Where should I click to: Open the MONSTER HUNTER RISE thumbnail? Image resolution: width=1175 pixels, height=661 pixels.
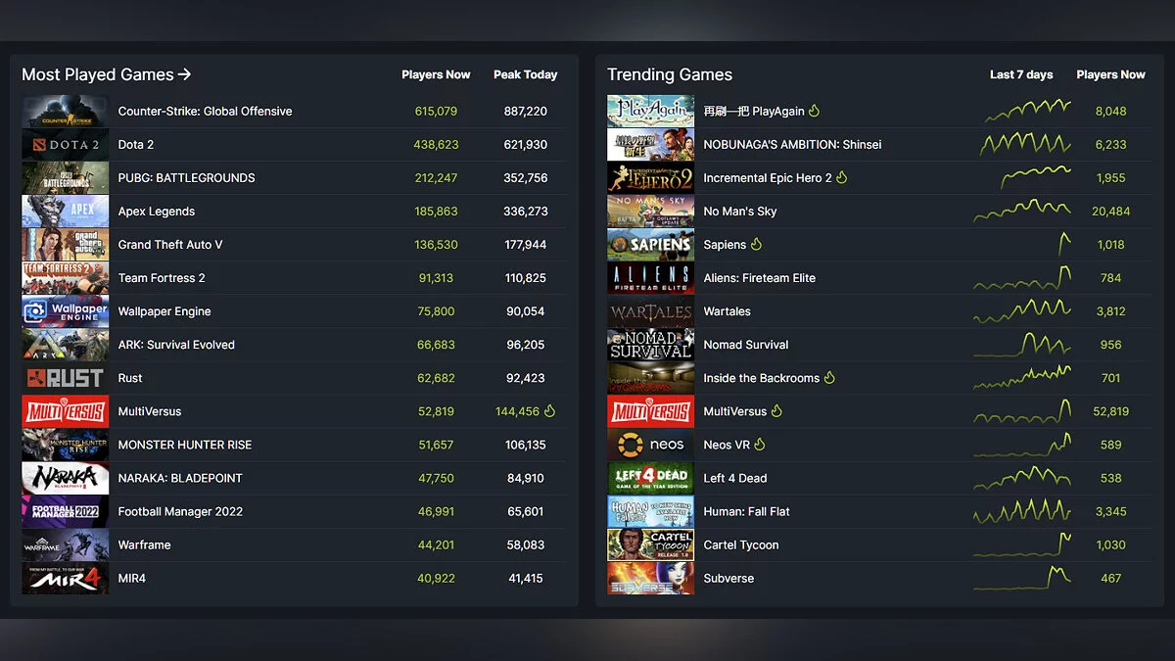66,445
